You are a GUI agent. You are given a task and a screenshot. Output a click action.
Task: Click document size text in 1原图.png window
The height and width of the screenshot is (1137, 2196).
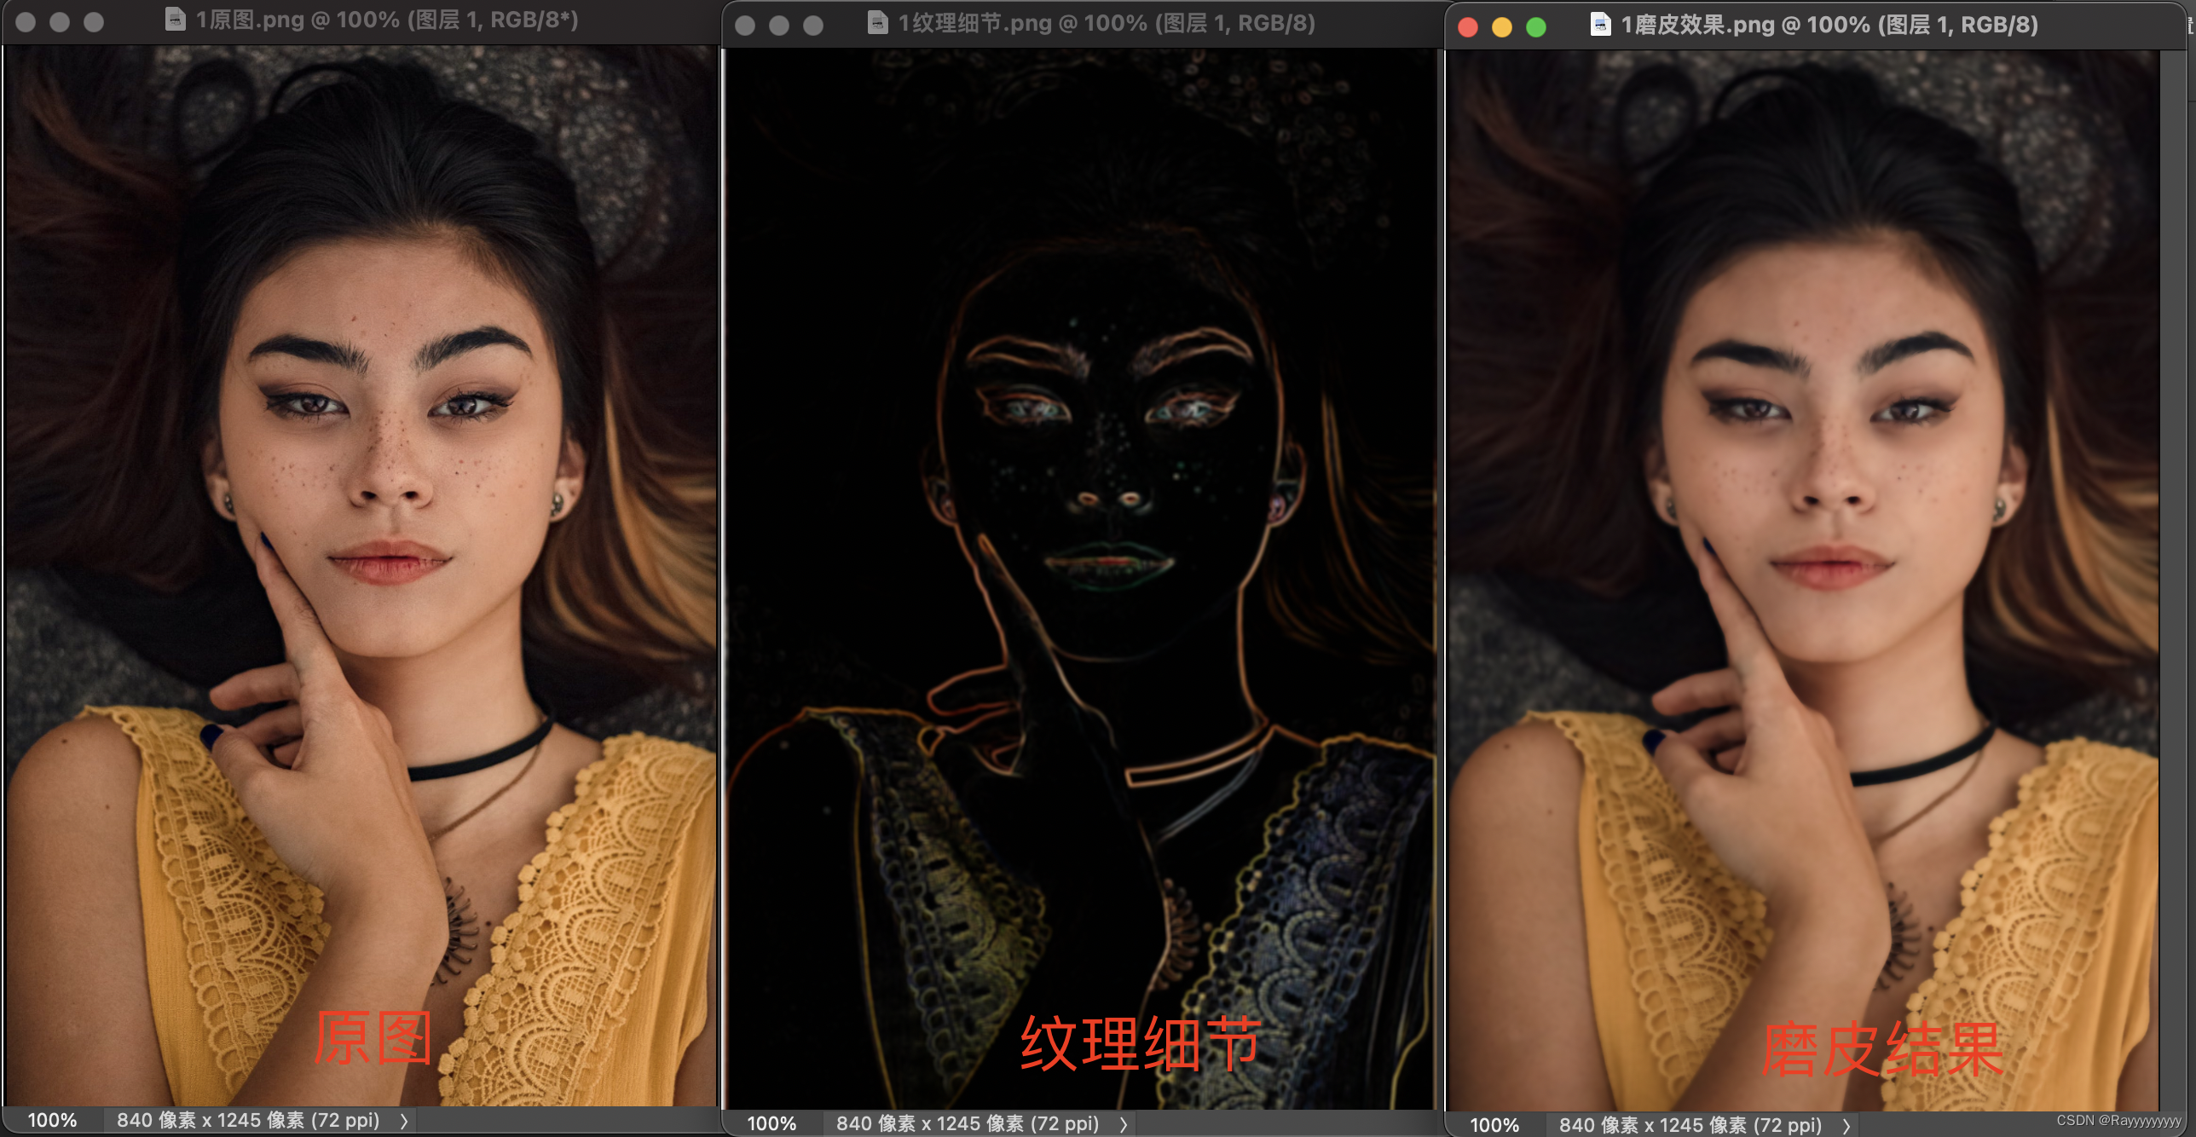[248, 1120]
